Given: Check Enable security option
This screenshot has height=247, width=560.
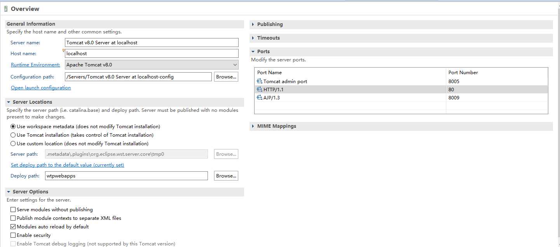Looking at the screenshot, I should click(13, 235).
